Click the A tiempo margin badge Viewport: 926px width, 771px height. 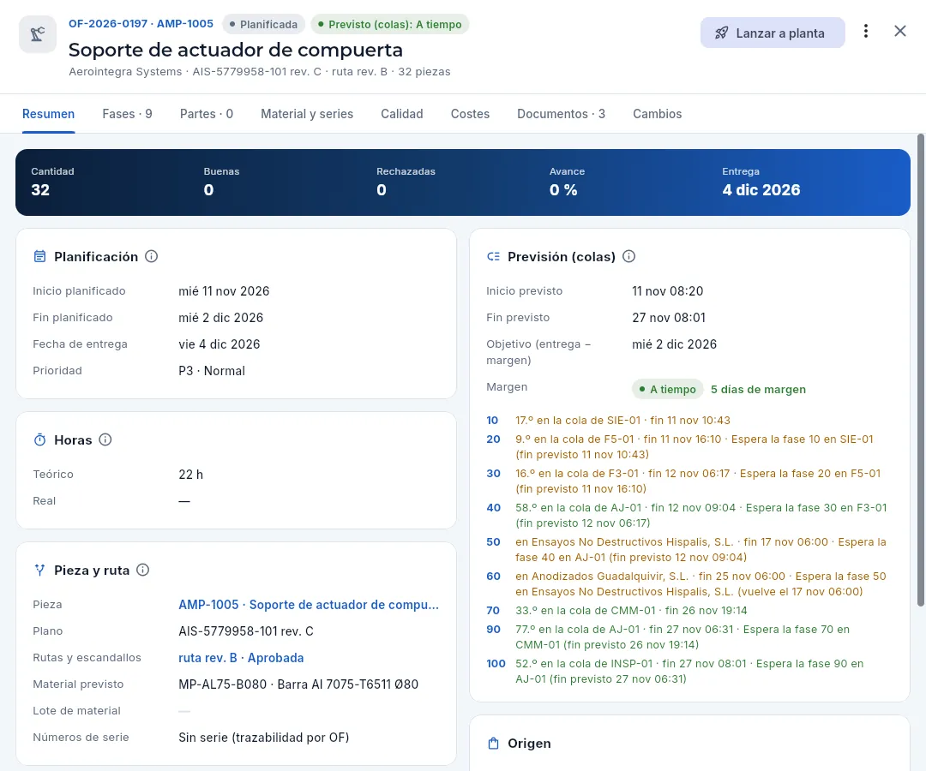668,389
